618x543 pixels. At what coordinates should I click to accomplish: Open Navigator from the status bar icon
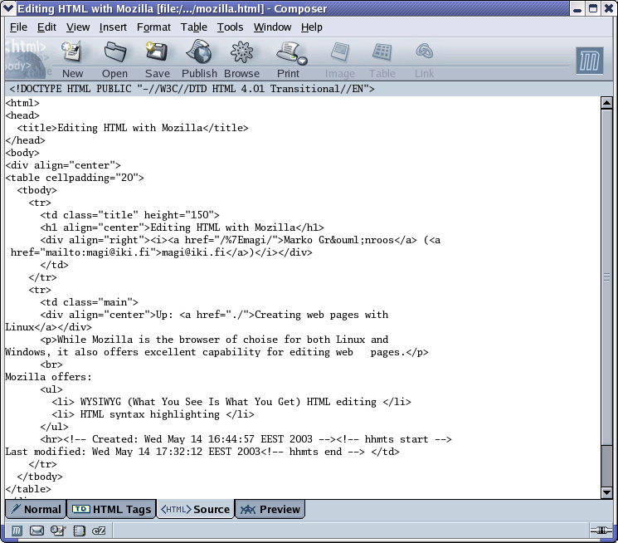pyautogui.click(x=16, y=531)
